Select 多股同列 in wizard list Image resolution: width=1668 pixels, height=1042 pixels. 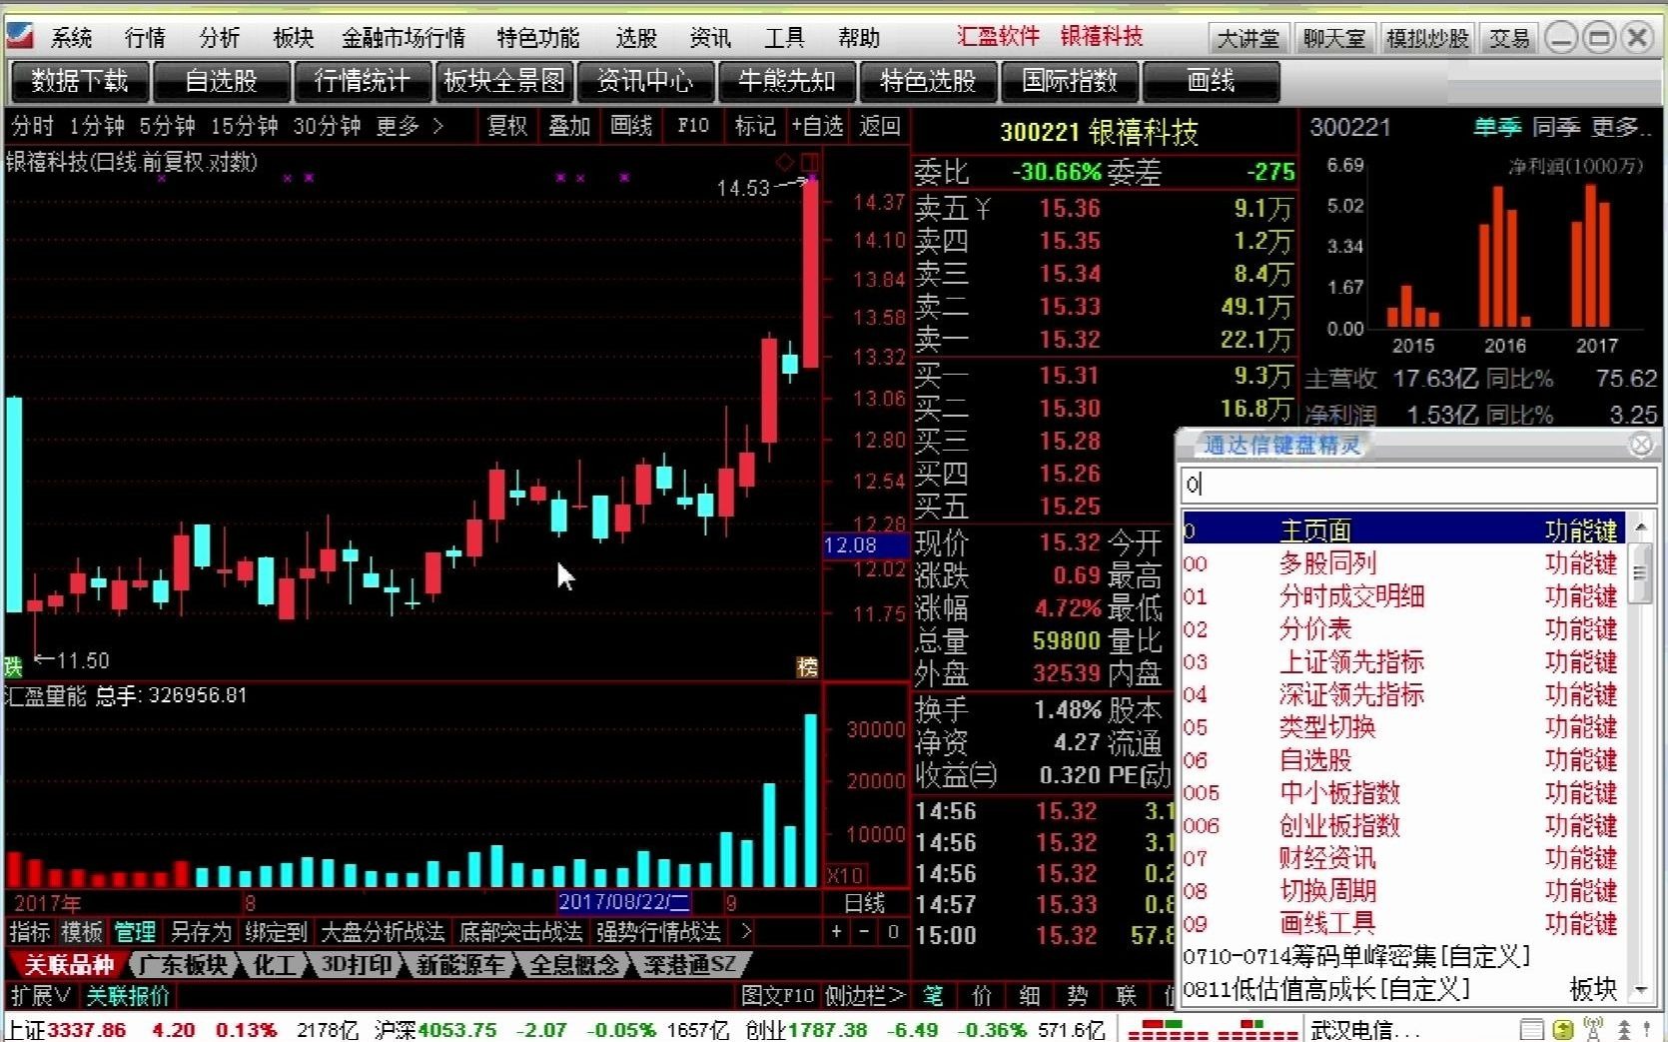1401,563
